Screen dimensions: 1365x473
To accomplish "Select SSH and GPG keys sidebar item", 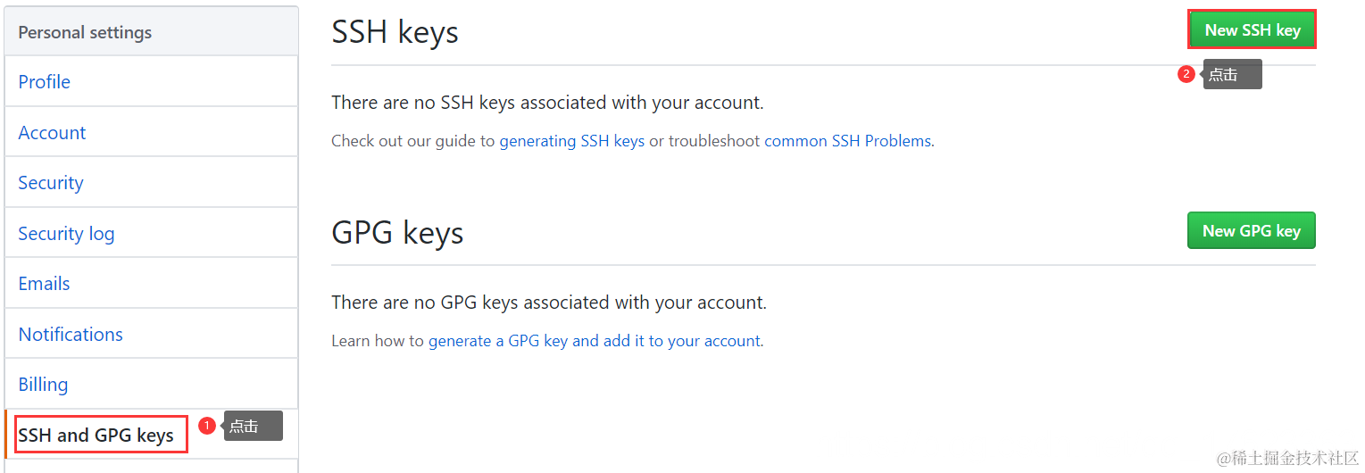I will pyautogui.click(x=151, y=435).
